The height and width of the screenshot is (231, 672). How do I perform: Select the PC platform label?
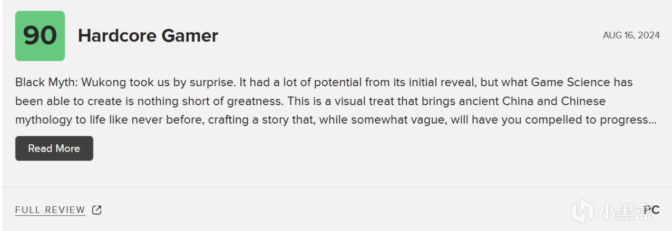pyautogui.click(x=651, y=210)
